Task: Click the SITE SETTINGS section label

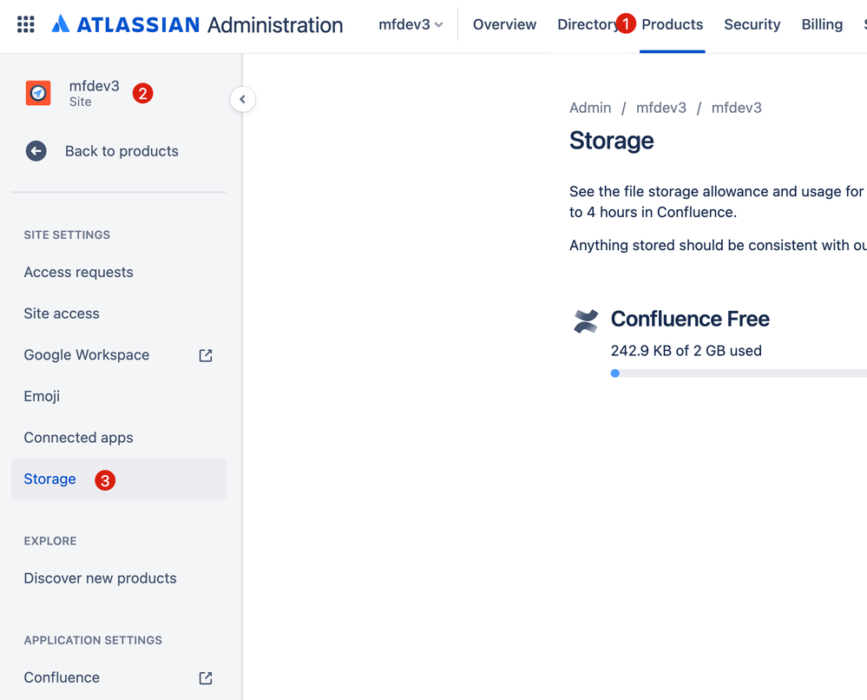Action: click(67, 234)
